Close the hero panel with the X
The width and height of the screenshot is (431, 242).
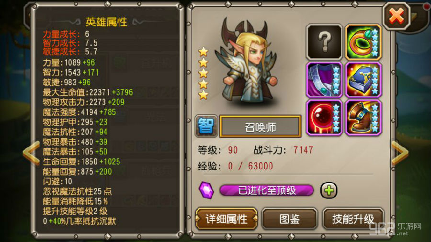(397, 16)
